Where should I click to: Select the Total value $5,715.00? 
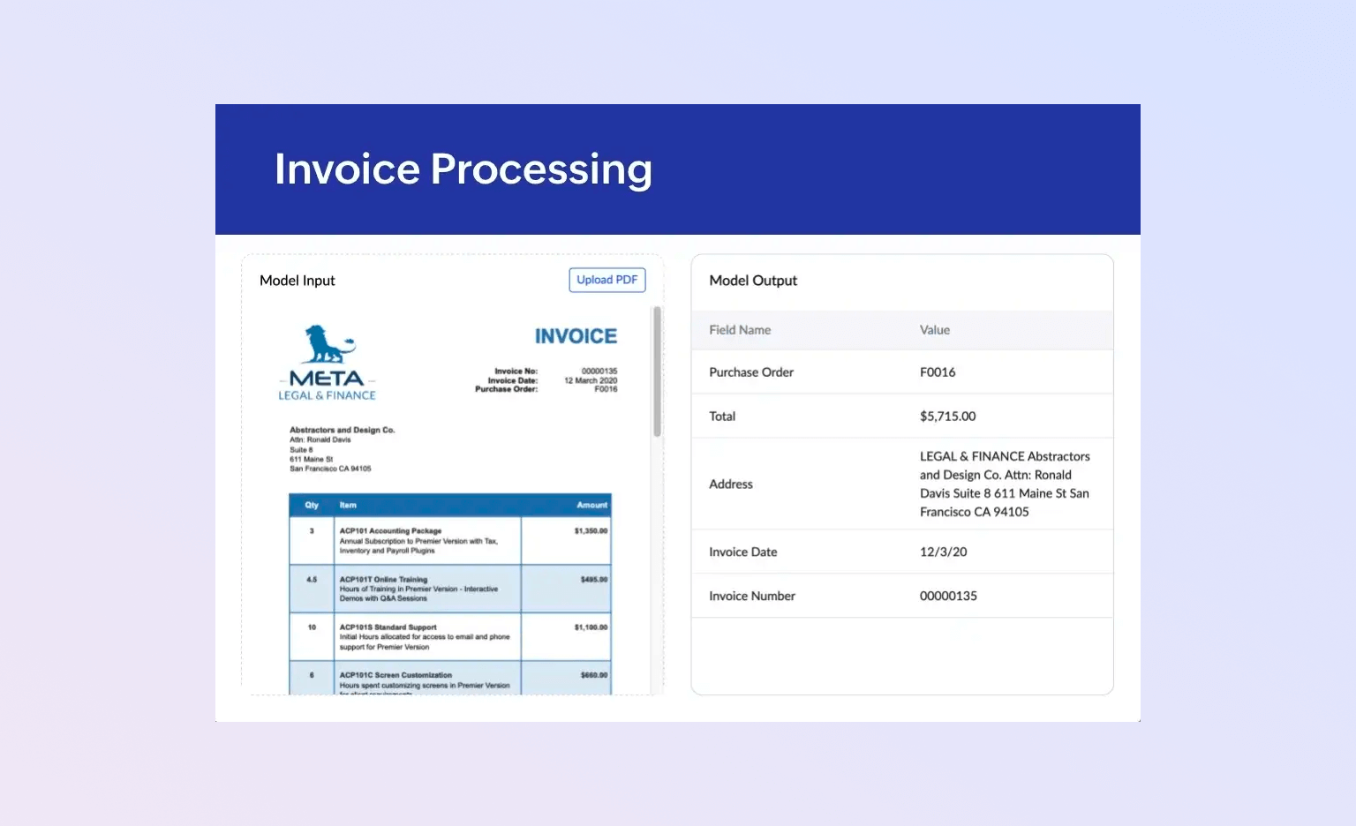pos(947,417)
